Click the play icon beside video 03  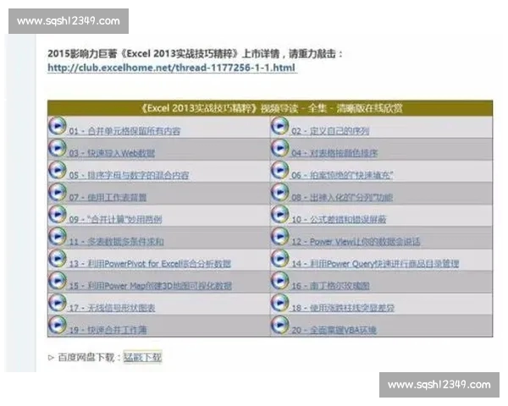click(x=58, y=148)
